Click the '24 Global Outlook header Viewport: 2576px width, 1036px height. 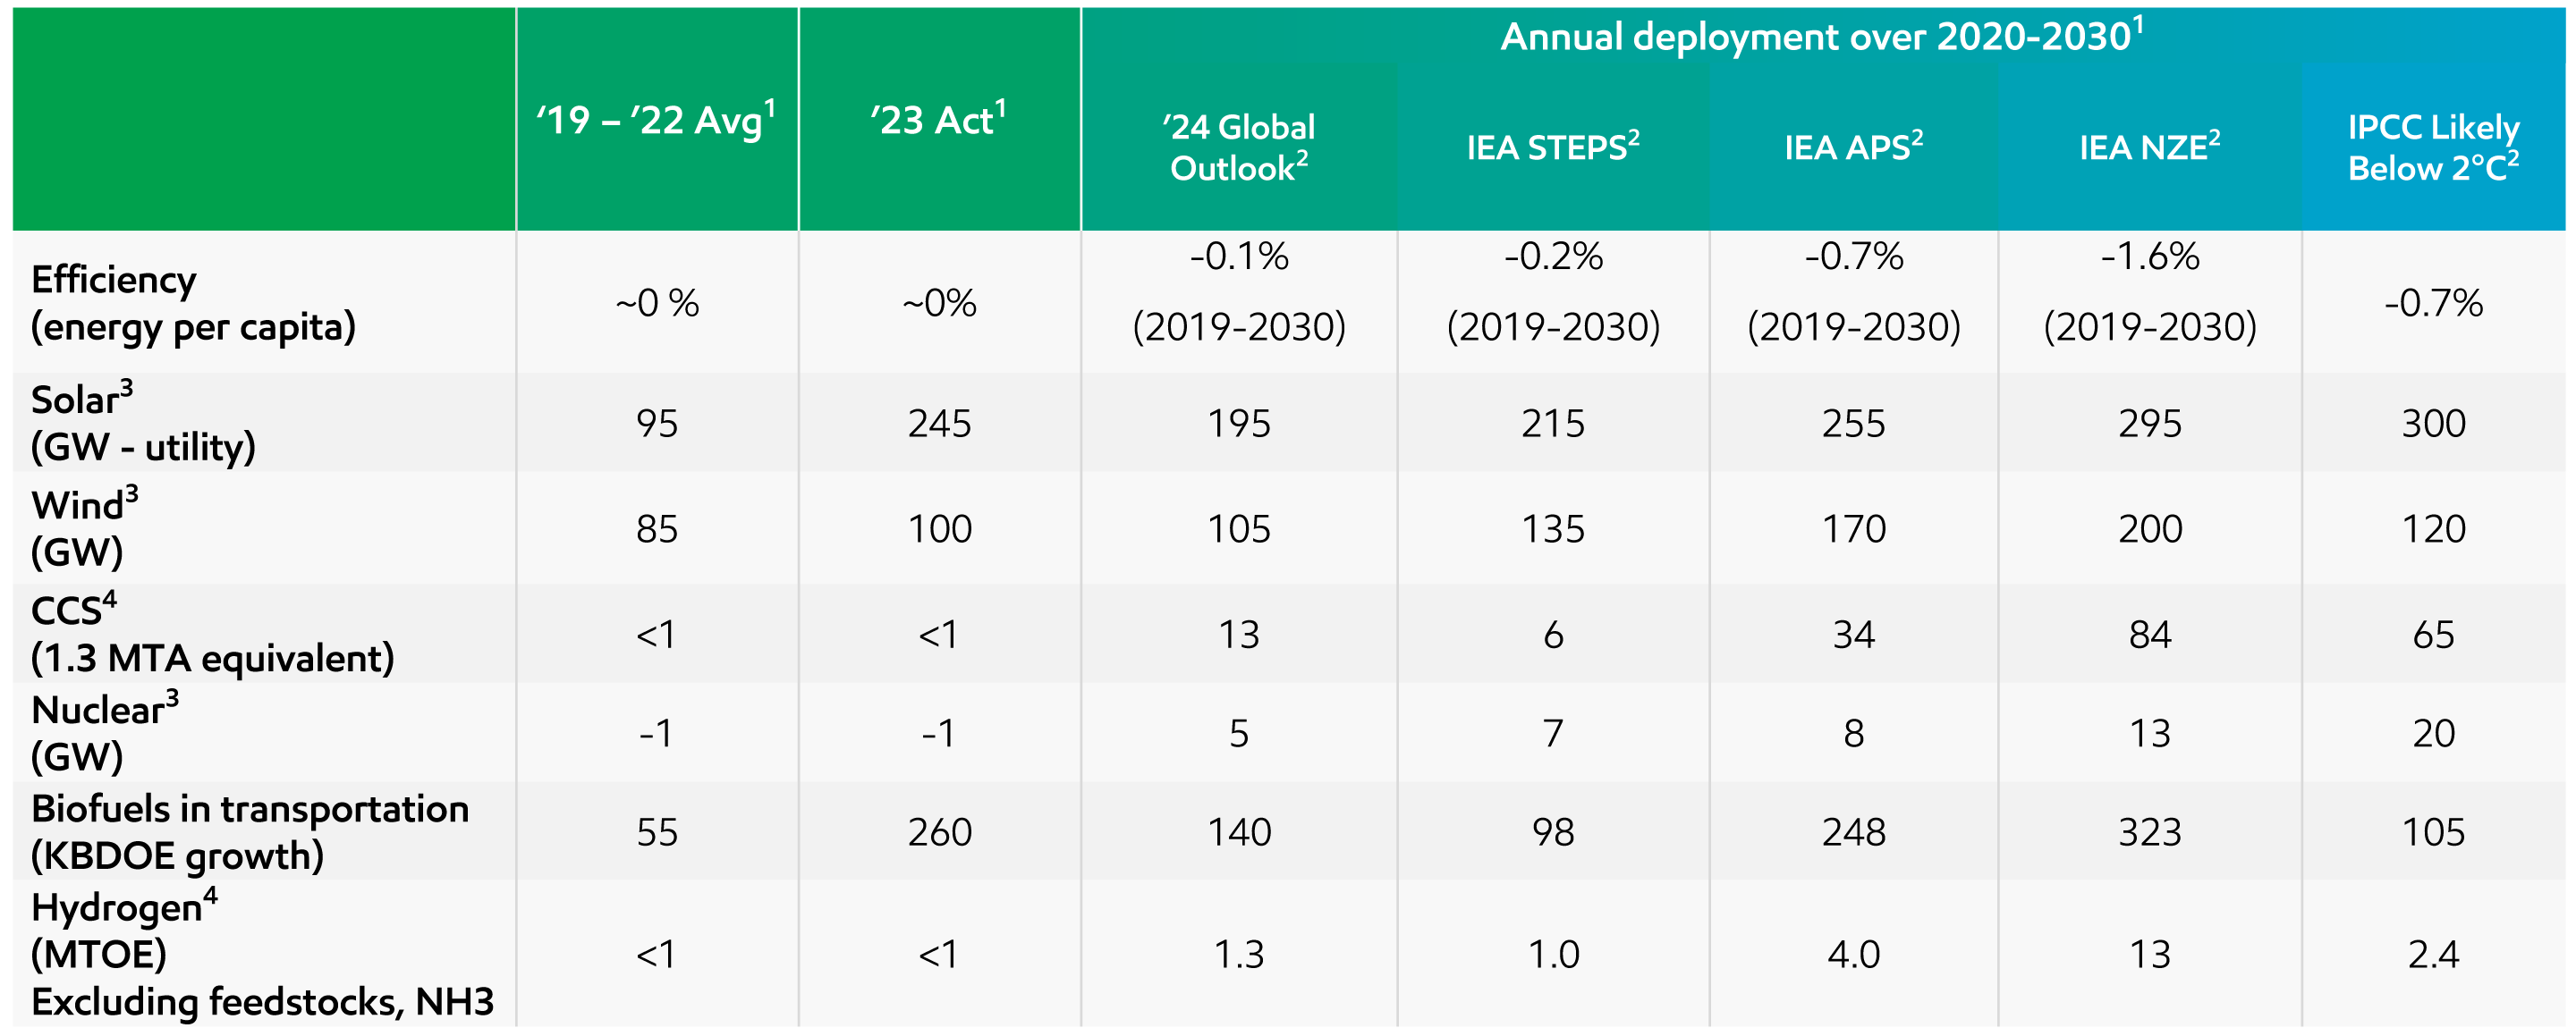1238,147
